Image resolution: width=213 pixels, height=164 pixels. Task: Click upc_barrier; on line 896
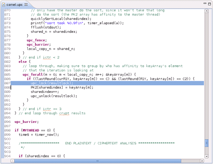point(27,122)
